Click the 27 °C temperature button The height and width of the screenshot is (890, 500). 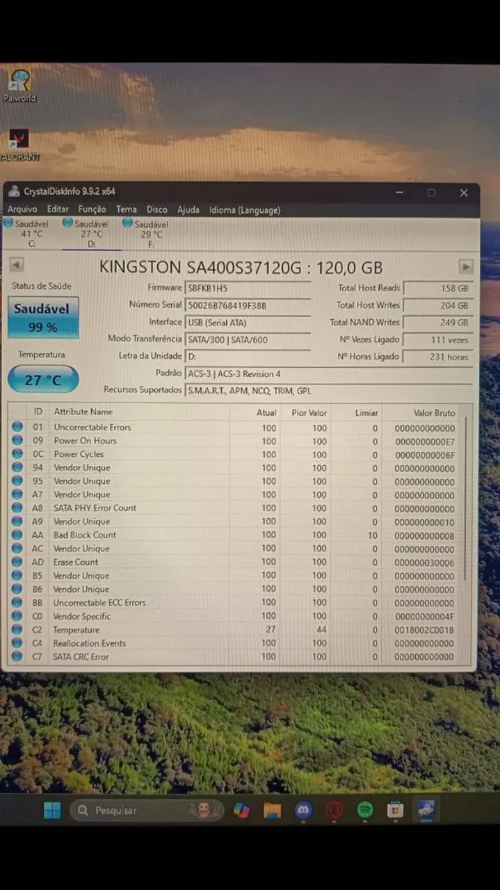coord(43,380)
